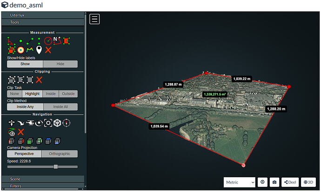Switch to the 2D view button
Screen dimensions: 321x192
[x=308, y=182]
